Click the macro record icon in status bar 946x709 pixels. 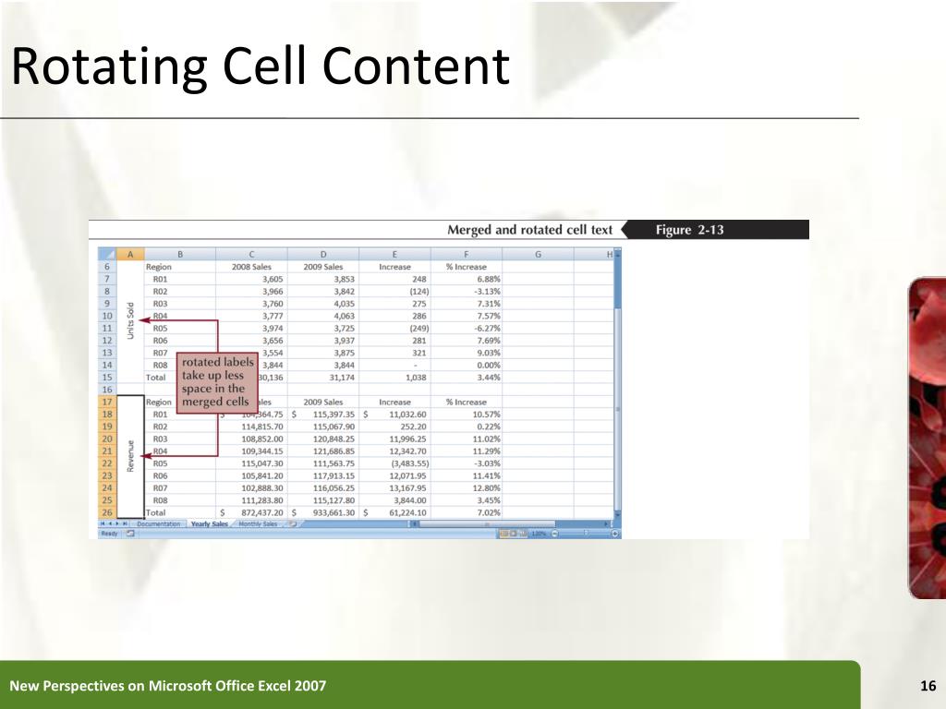(129, 534)
